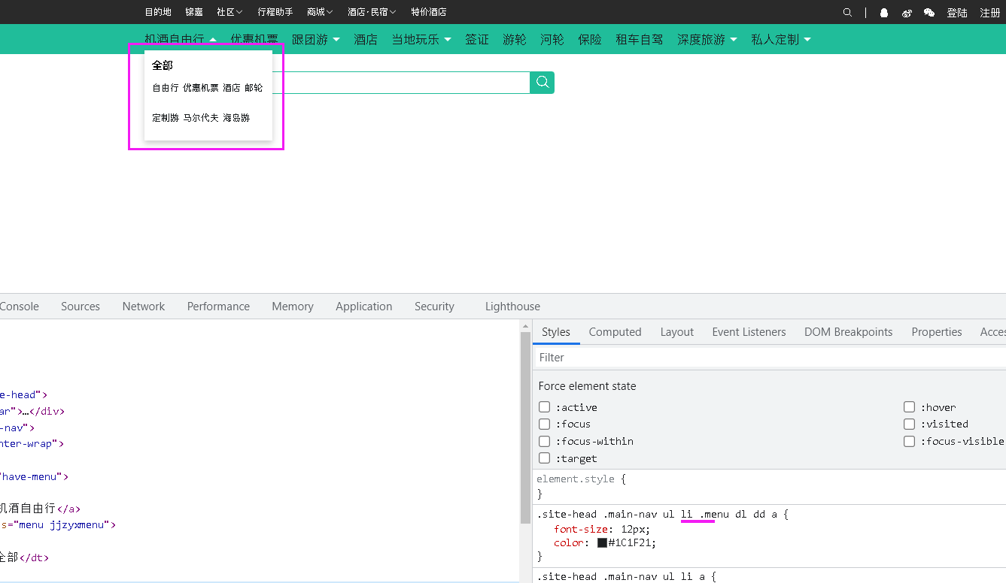Viewport: 1006px width, 583px height.
Task: Switch to the Application tab
Action: click(364, 307)
